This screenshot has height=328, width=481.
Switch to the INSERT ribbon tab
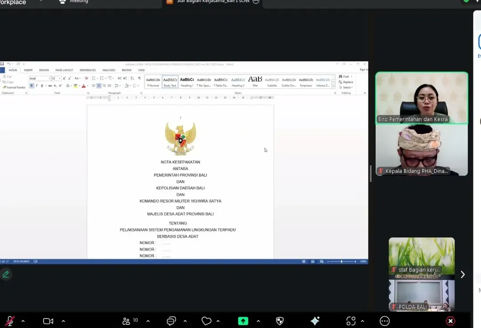tap(28, 70)
